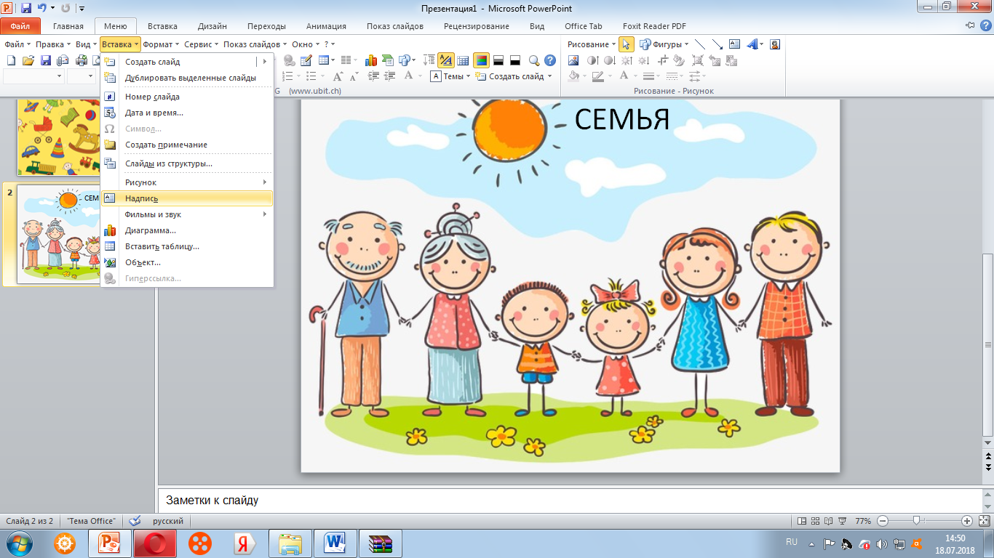Click the blue Help question mark icon
This screenshot has height=558, width=994.
pyautogui.click(x=551, y=60)
